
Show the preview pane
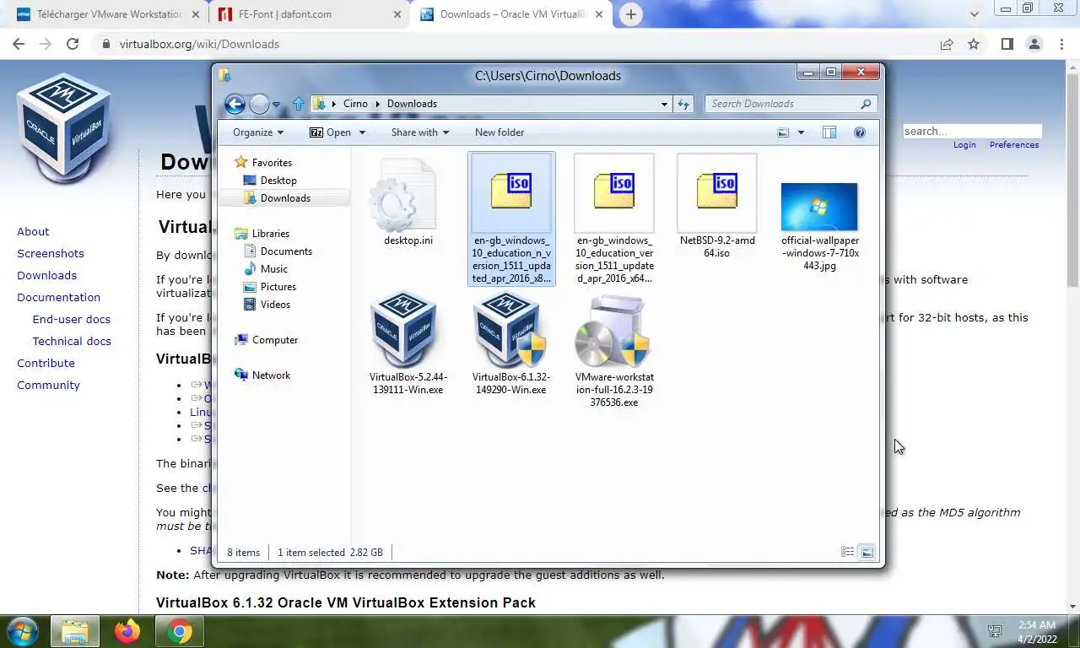coord(829,132)
